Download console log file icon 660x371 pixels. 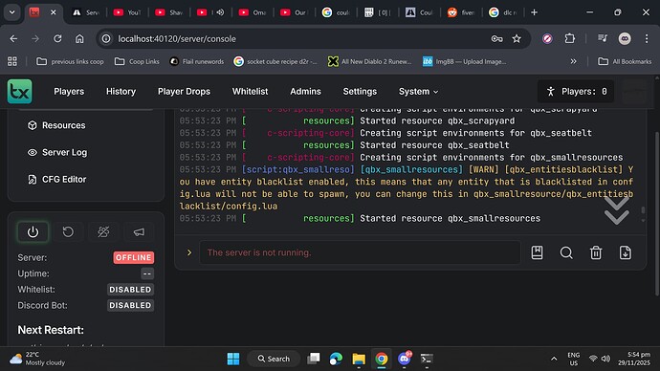(626, 252)
